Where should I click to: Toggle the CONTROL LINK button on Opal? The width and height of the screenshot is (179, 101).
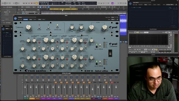(x=57, y=27)
